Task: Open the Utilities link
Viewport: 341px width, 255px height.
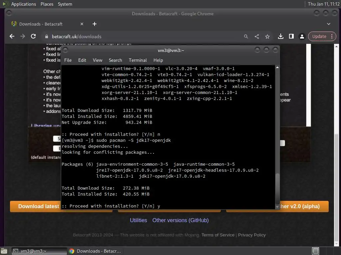Action: (139, 220)
